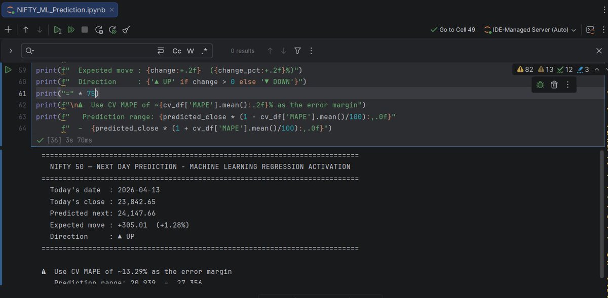608x298 pixels.
Task: Add a new cell with the plus icon
Action: click(x=8, y=29)
